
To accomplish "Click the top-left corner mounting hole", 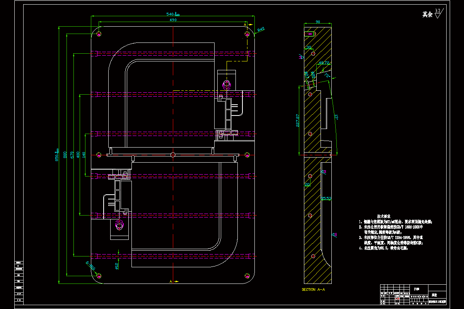I will tap(99, 34).
